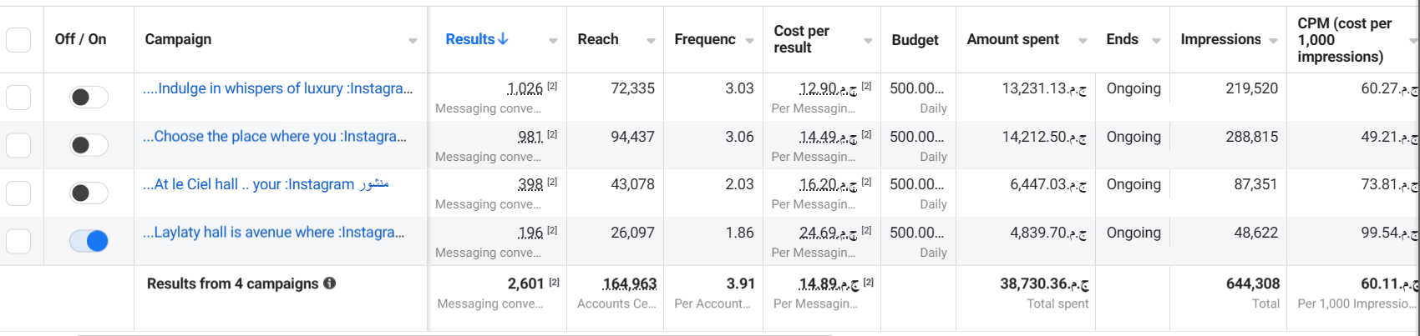Screen dimensions: 1420x336
Task: Open the Reach column dropdown arrow
Action: pyautogui.click(x=651, y=41)
